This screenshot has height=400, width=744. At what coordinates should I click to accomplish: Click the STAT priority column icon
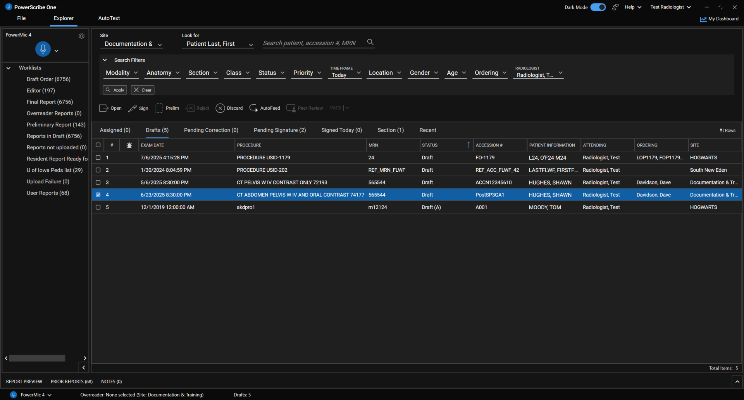129,145
